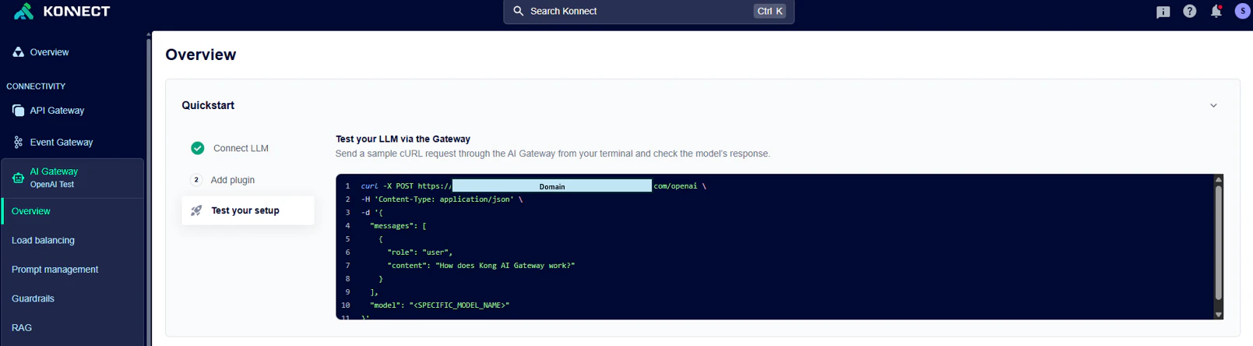
Task: Click the CONNECTIVITY section label
Action: click(36, 86)
